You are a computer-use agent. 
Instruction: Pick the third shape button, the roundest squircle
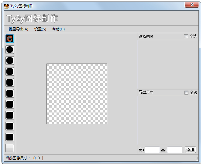(x=10, y=61)
